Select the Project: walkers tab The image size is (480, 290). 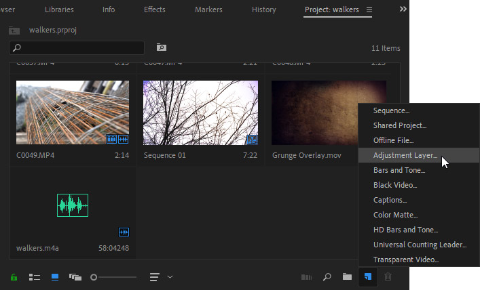coord(332,9)
